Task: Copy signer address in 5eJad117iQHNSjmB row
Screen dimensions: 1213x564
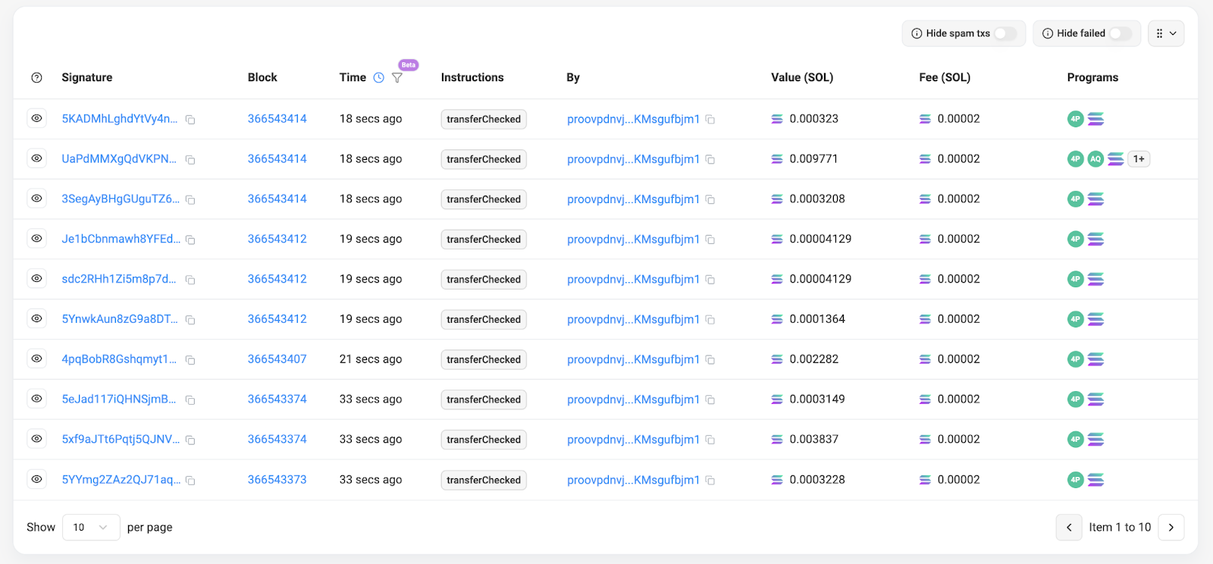Action: [710, 400]
